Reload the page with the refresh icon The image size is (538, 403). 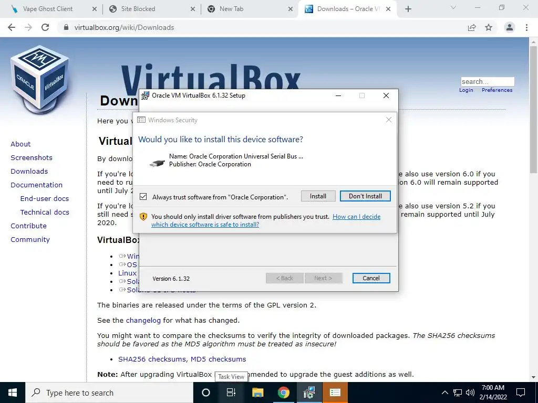(x=45, y=27)
